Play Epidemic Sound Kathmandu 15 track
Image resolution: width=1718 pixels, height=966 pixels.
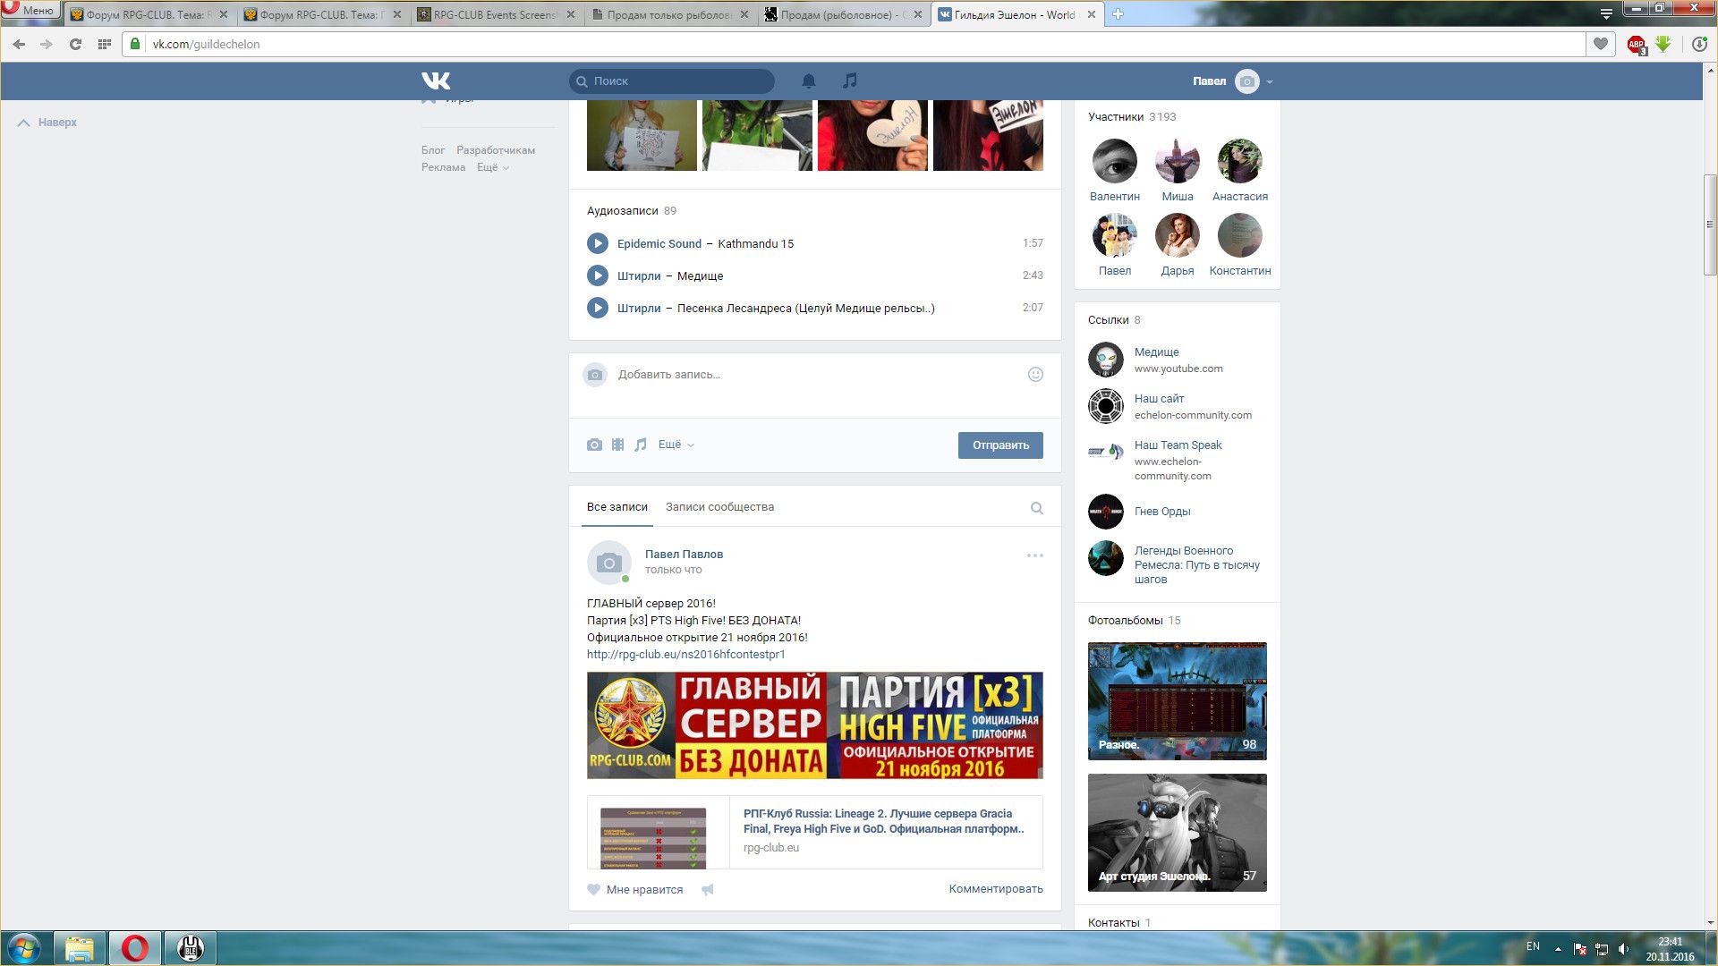(x=598, y=243)
